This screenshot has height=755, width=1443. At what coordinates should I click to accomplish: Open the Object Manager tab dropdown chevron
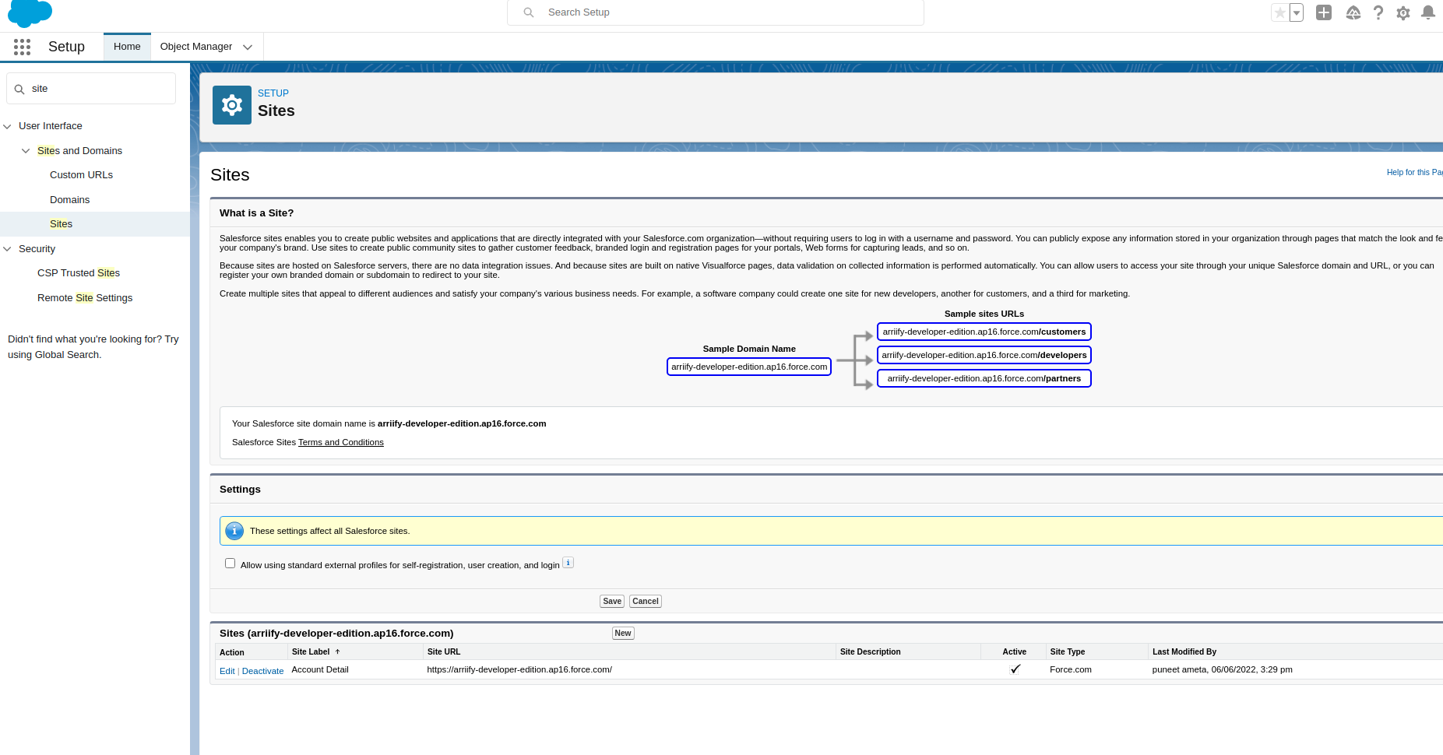pyautogui.click(x=248, y=47)
